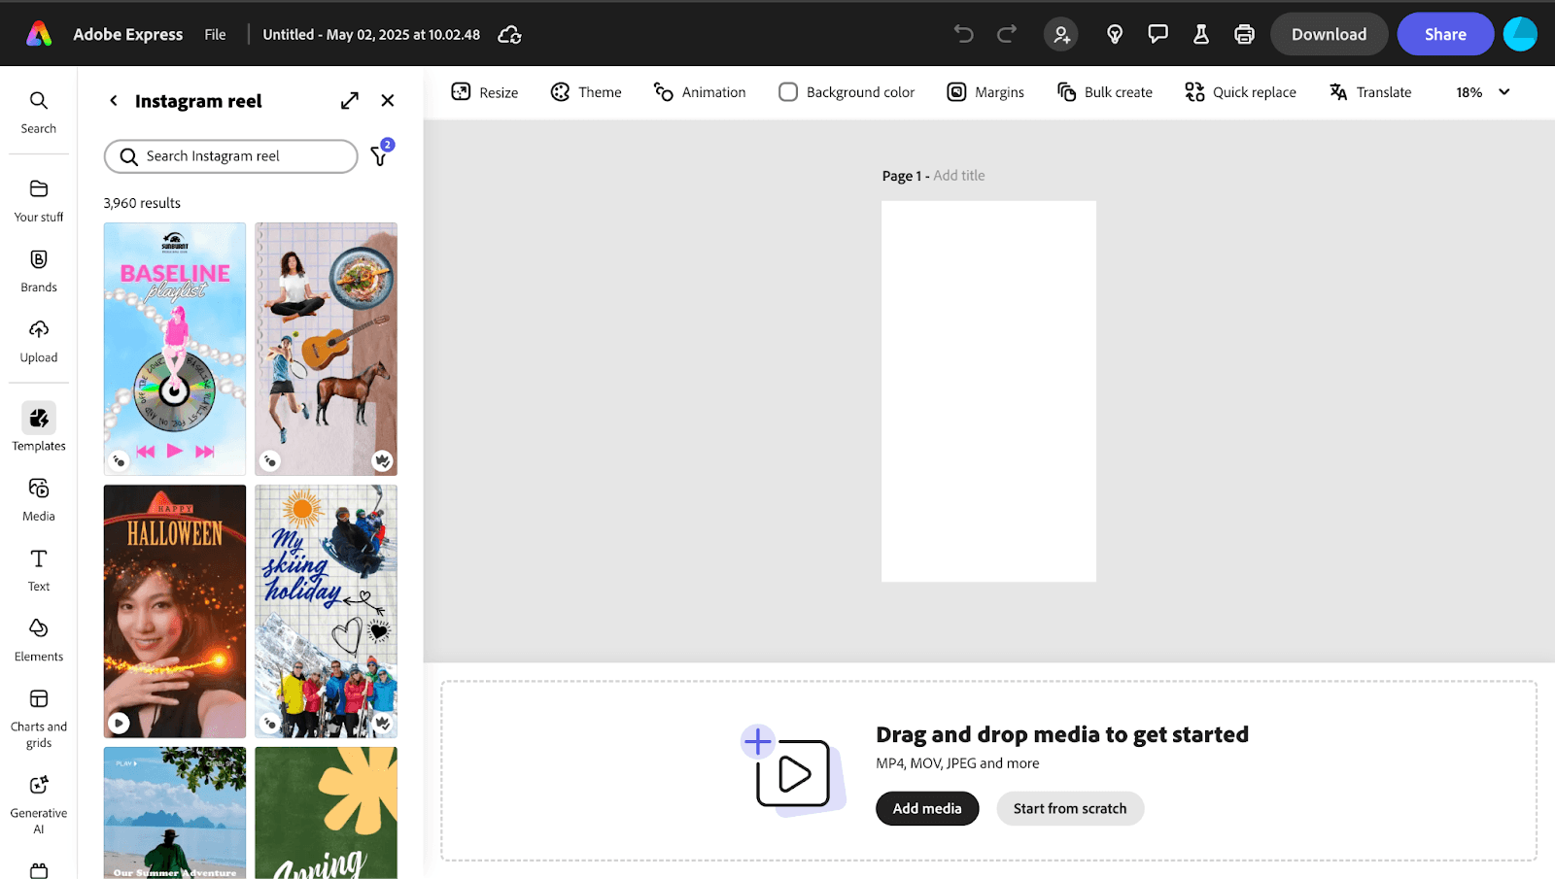Screen dimensions: 1555x879
Task: Select the Happy Halloween template
Action: coord(175,611)
